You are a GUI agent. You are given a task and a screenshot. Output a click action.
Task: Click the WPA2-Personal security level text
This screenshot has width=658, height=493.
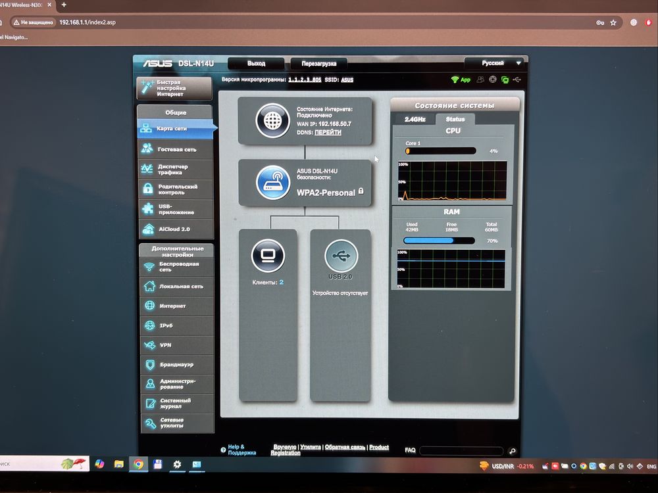(326, 193)
